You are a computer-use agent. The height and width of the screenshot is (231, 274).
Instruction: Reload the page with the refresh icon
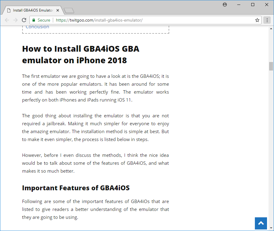(x=24, y=20)
